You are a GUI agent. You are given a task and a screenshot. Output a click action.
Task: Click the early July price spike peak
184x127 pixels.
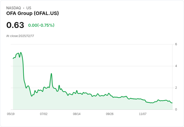click(x=51, y=73)
